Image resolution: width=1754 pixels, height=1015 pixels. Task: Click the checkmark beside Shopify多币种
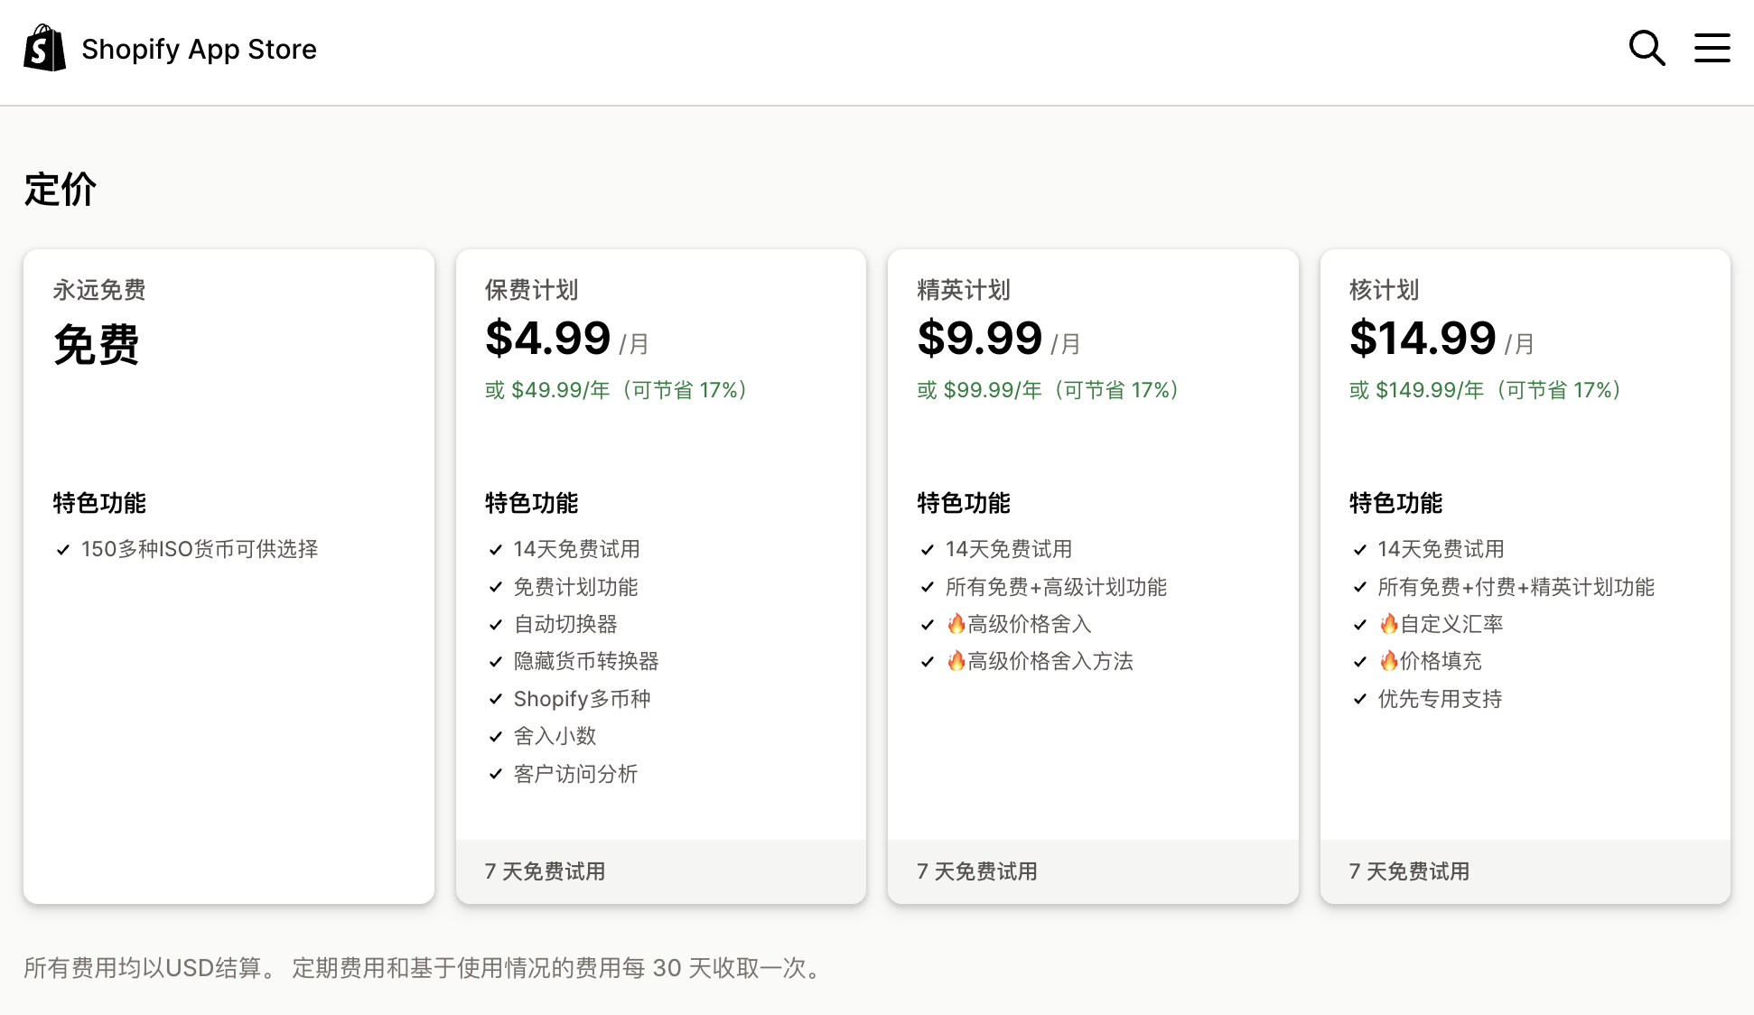[x=495, y=698]
